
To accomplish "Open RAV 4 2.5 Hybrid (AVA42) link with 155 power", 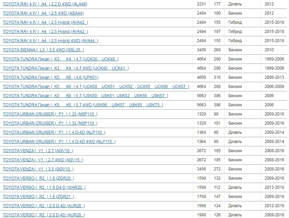I will tap(46, 22).
